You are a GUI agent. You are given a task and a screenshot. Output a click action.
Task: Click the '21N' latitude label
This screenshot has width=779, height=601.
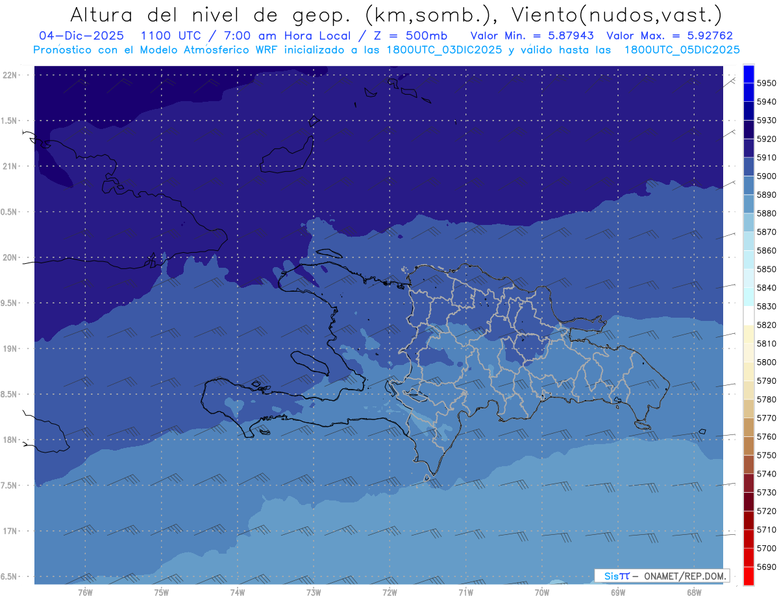[10, 166]
